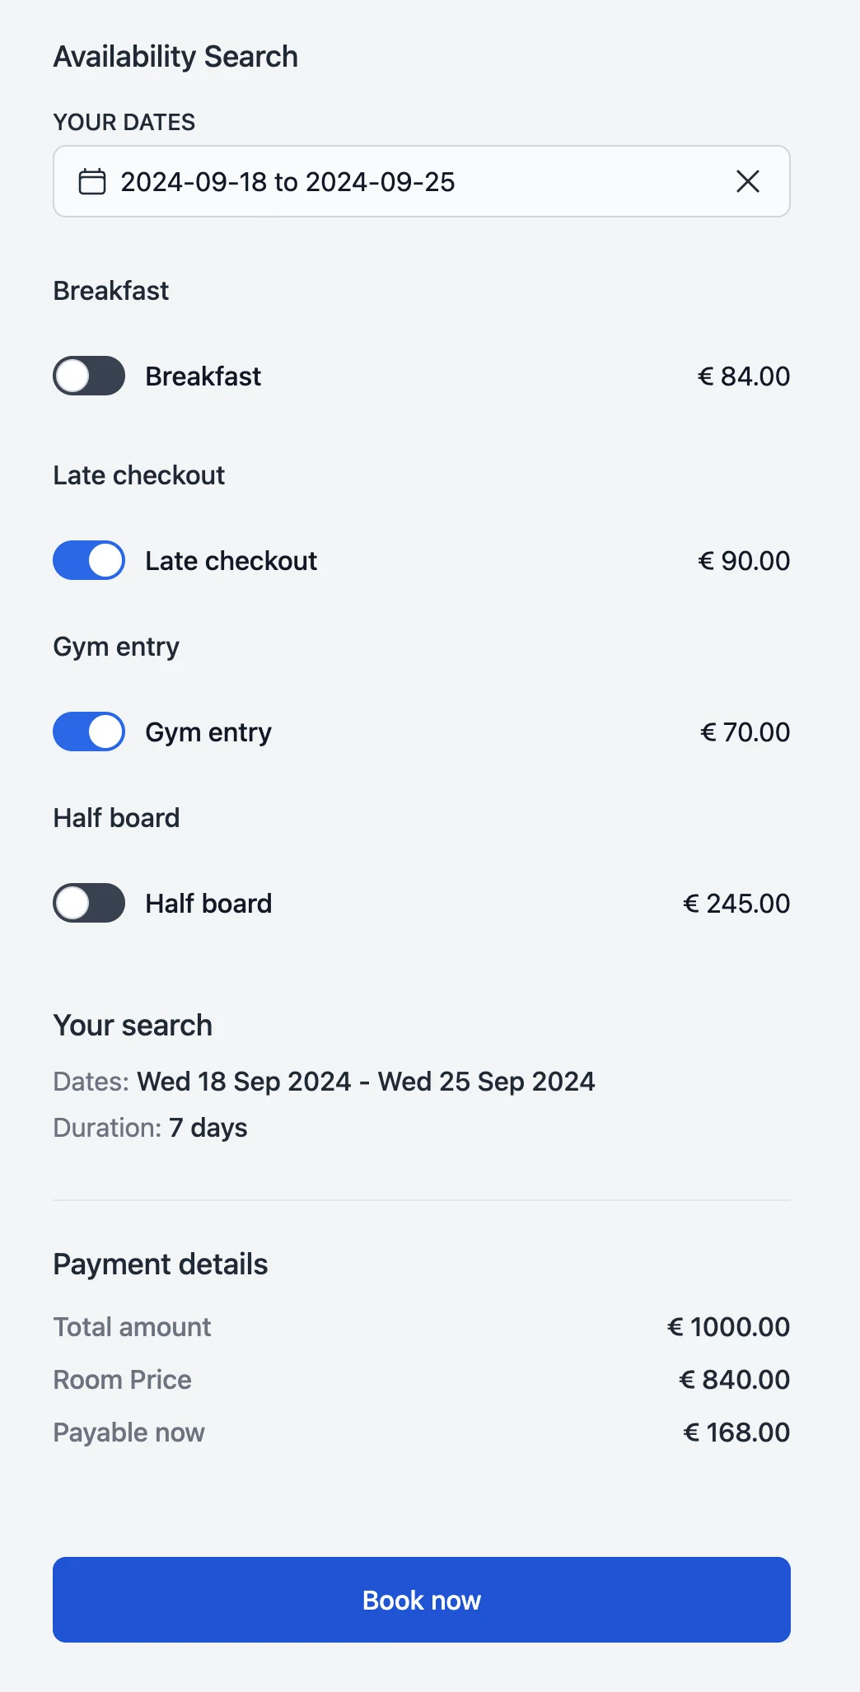Click the Late checkout label beside its toggle
The width and height of the screenshot is (860, 1692).
231,561
